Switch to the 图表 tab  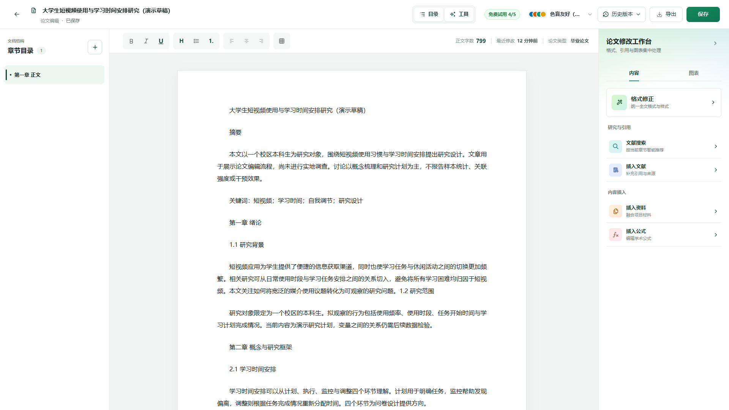click(x=694, y=73)
